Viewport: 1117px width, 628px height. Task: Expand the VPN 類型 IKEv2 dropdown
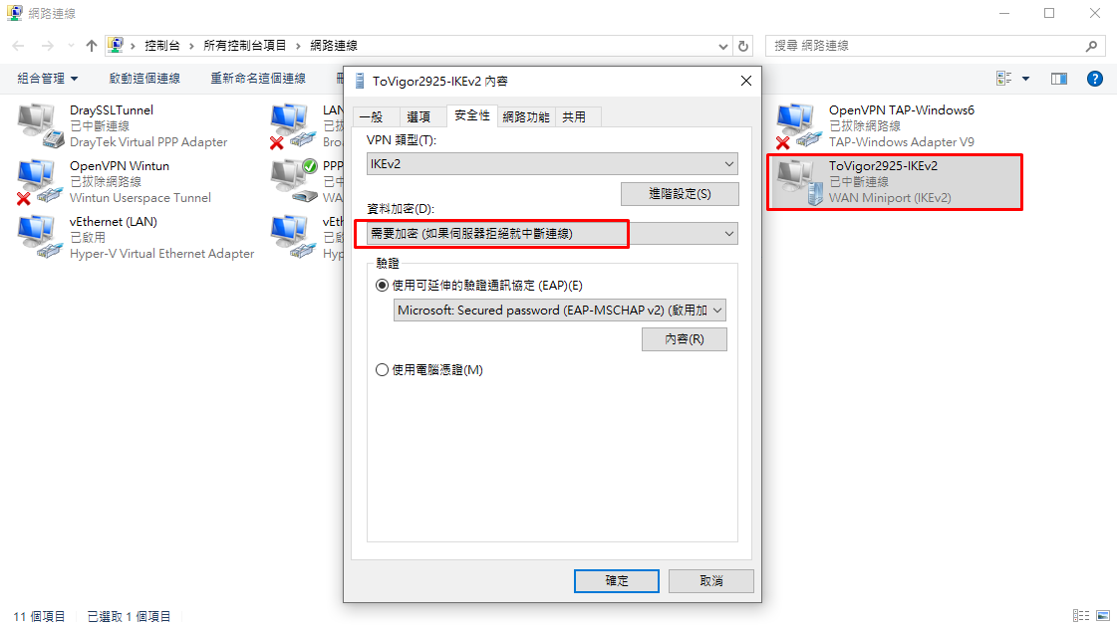pyautogui.click(x=552, y=163)
